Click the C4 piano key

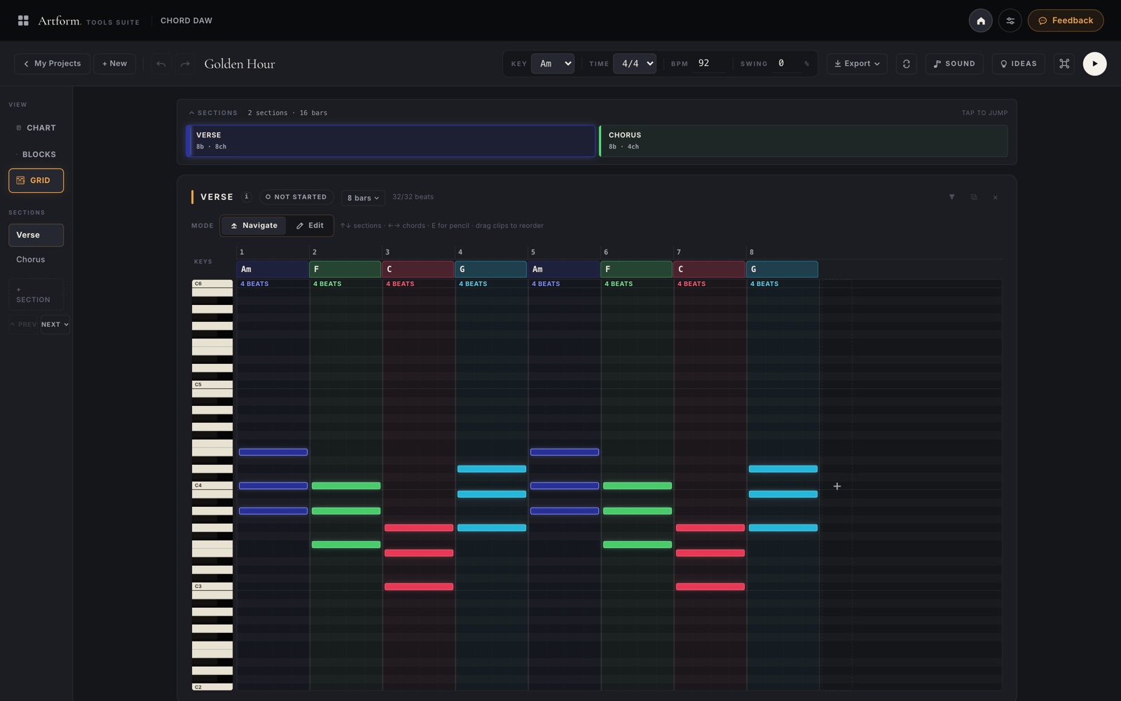coord(212,486)
